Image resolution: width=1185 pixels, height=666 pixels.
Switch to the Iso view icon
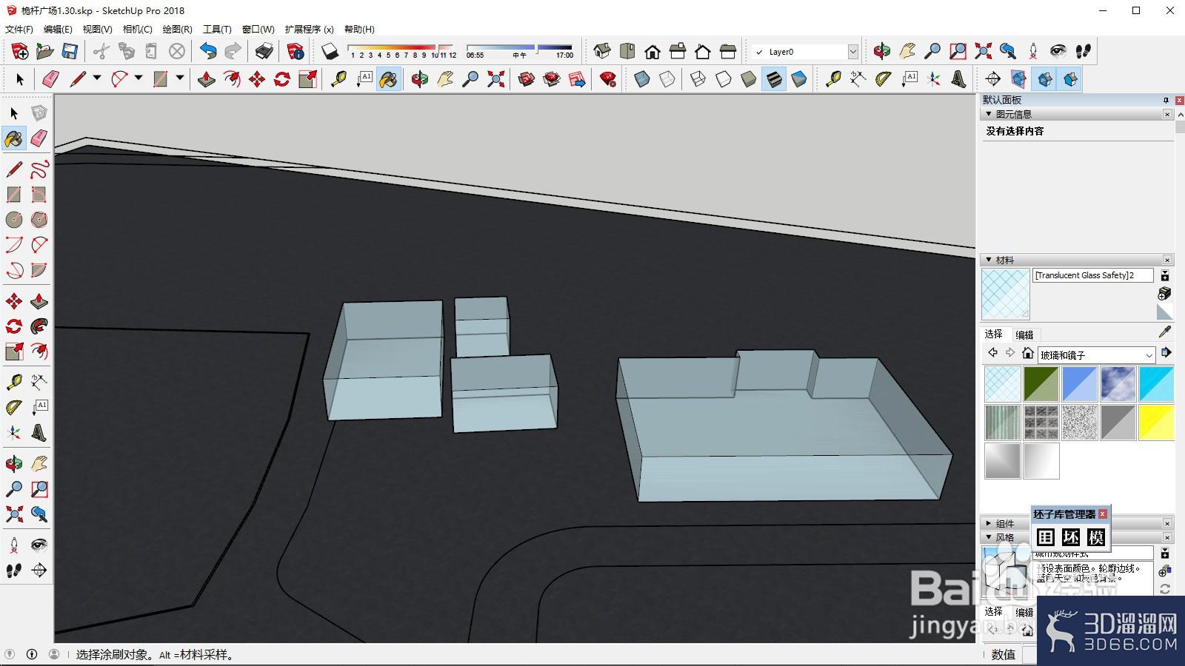(x=602, y=51)
